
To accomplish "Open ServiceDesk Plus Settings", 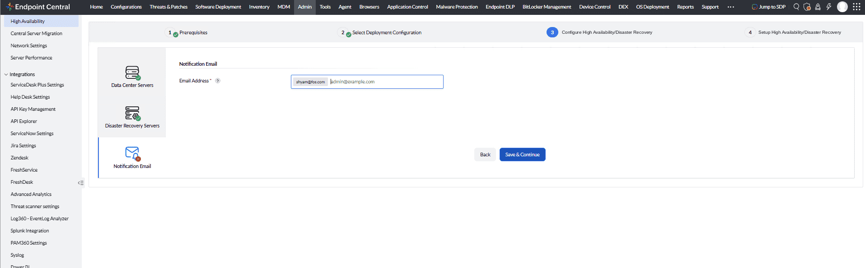I will coord(37,85).
